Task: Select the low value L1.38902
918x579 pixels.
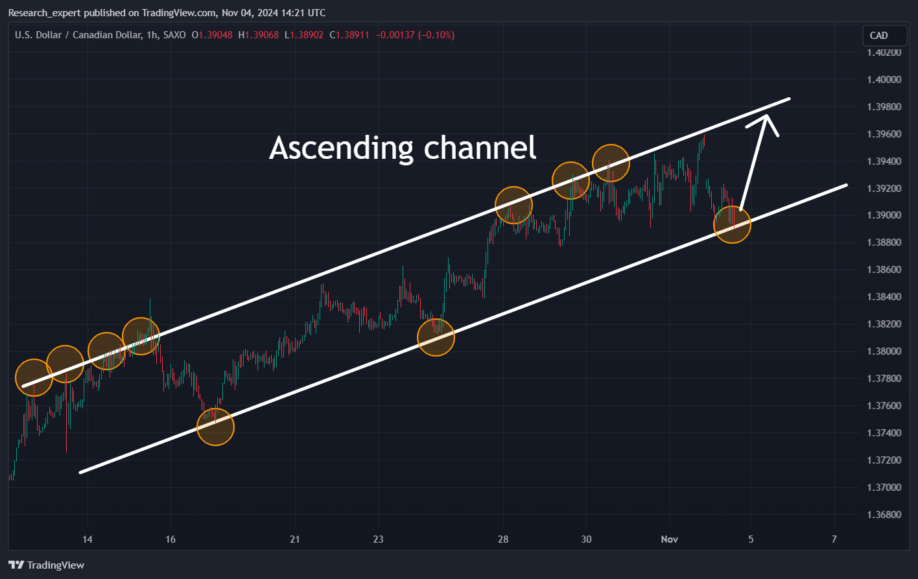Action: [304, 35]
